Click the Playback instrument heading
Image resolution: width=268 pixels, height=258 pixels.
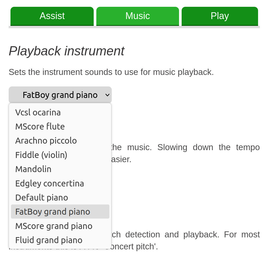[66, 51]
